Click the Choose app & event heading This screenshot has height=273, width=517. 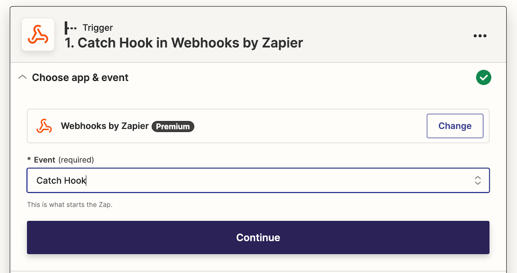[x=80, y=78]
